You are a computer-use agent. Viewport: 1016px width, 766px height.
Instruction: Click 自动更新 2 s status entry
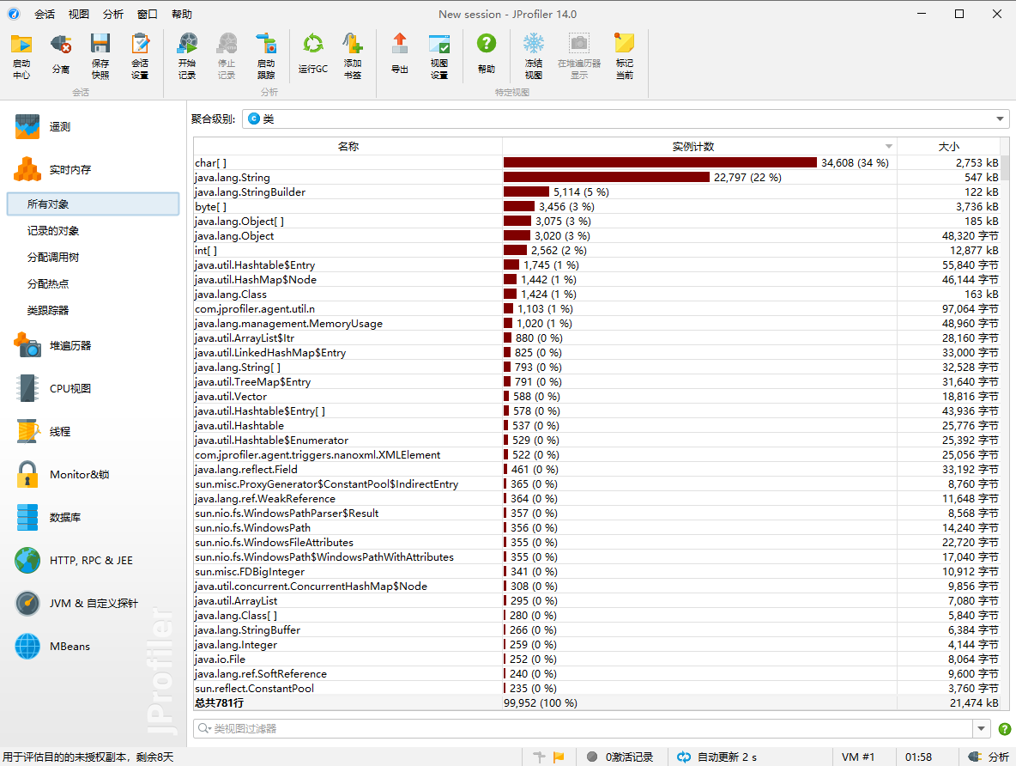coord(717,757)
